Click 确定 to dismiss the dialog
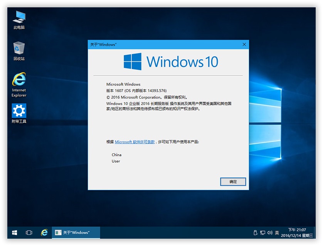 pos(233,182)
